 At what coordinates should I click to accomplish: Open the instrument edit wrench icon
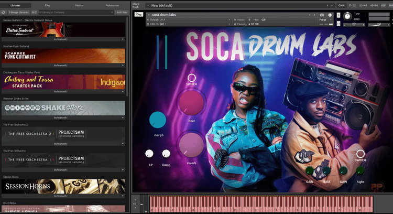click(x=139, y=15)
